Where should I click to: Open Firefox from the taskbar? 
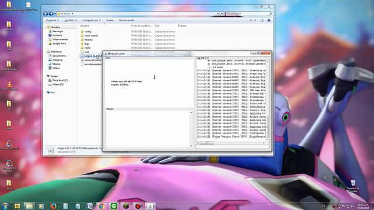click(53, 206)
